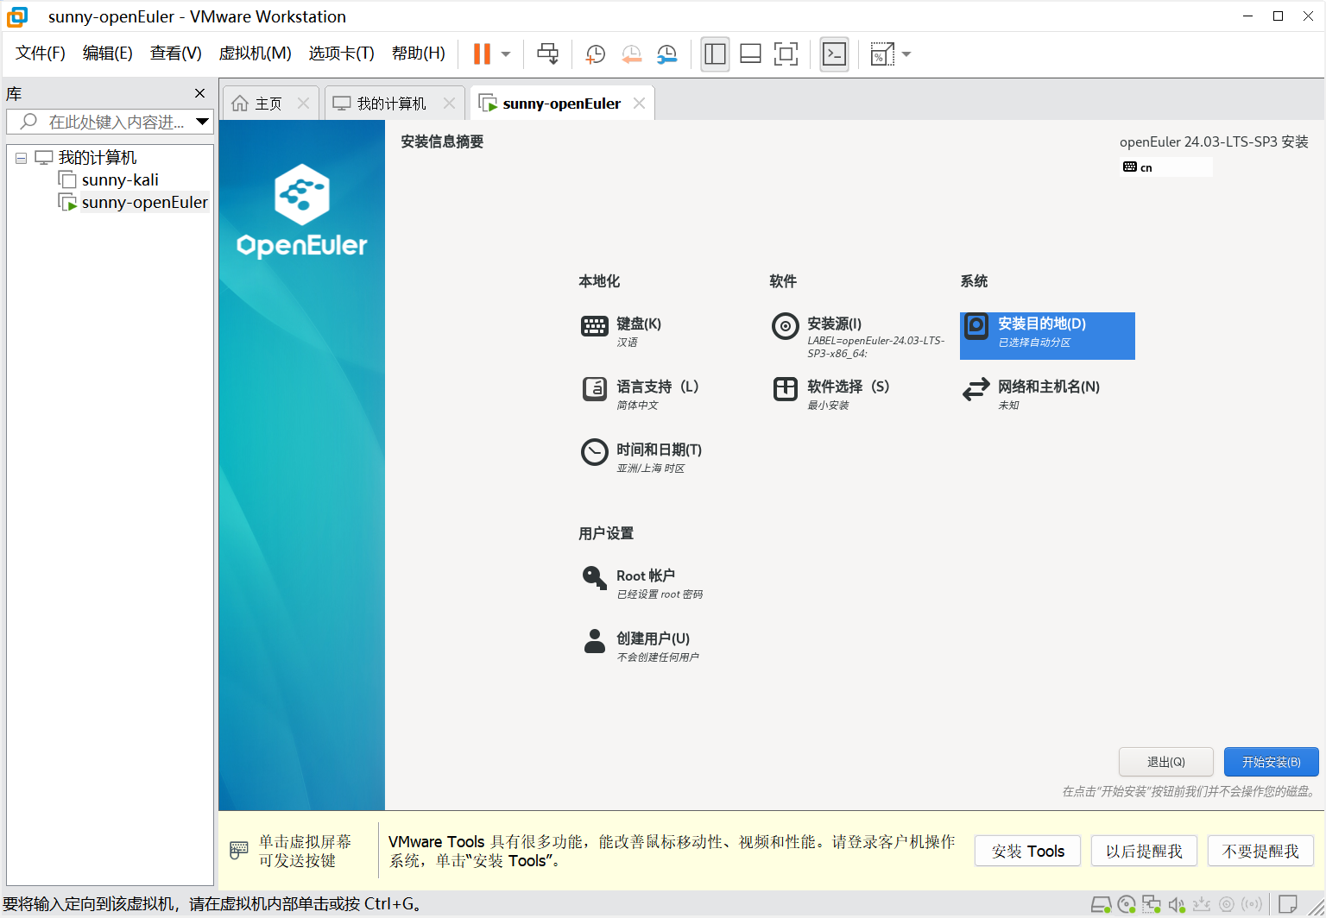Click the library search input field

(x=107, y=122)
